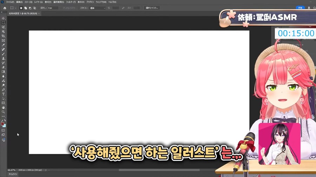
Task: Switch to the 名称未設定 1 document tab
Action: pyautogui.click(x=23, y=13)
